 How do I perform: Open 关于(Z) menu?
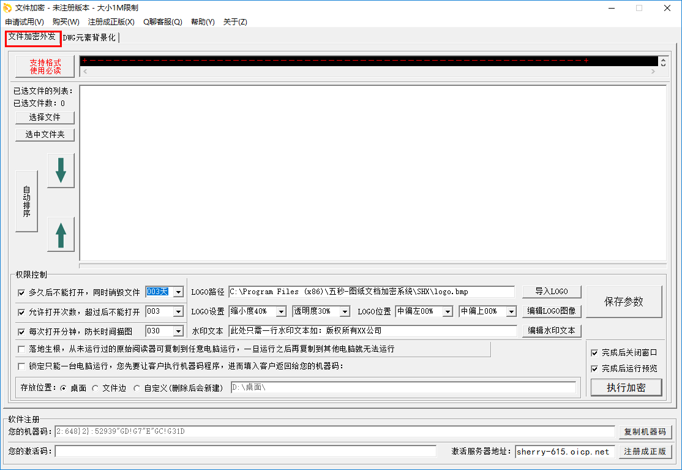[235, 22]
